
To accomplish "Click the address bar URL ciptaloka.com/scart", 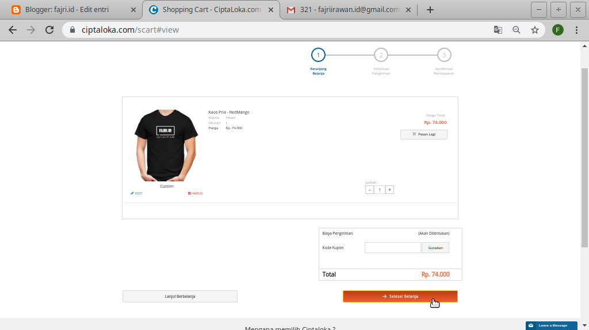I will 130,30.
